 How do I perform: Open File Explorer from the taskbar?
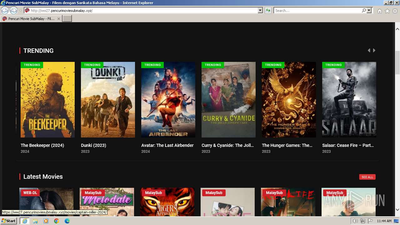(x=35, y=221)
